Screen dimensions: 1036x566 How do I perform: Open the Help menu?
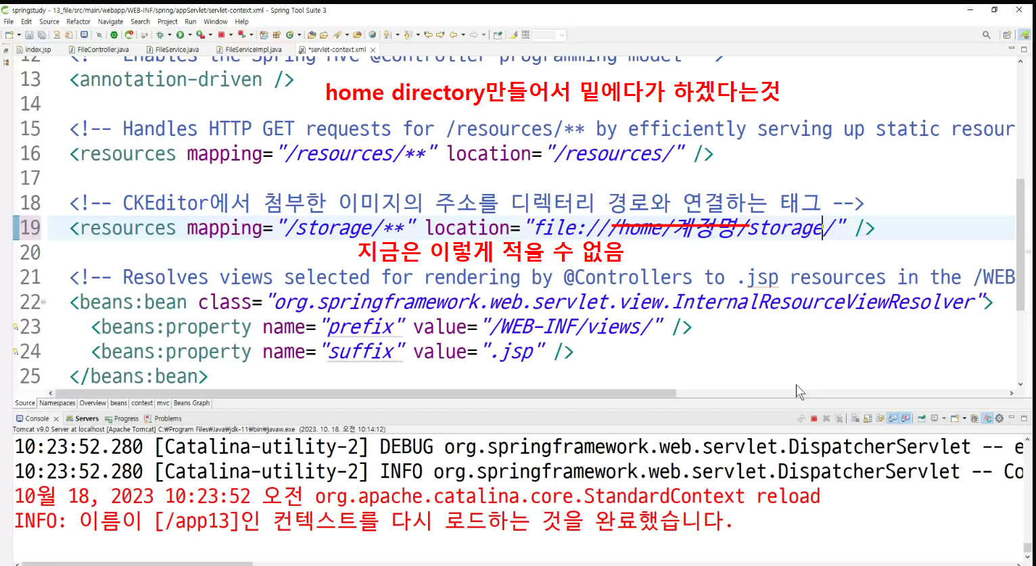(x=242, y=22)
